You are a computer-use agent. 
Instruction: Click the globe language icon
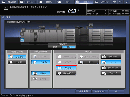(x=114, y=2)
